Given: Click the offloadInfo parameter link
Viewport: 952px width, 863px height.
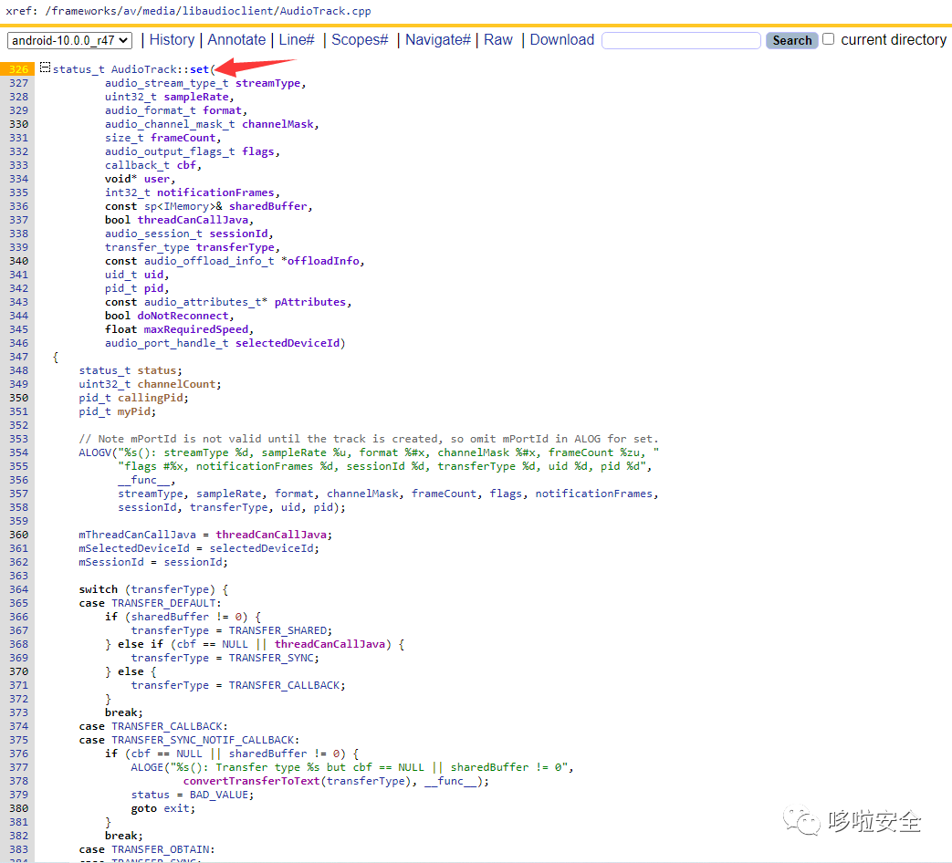Looking at the screenshot, I should [x=323, y=261].
